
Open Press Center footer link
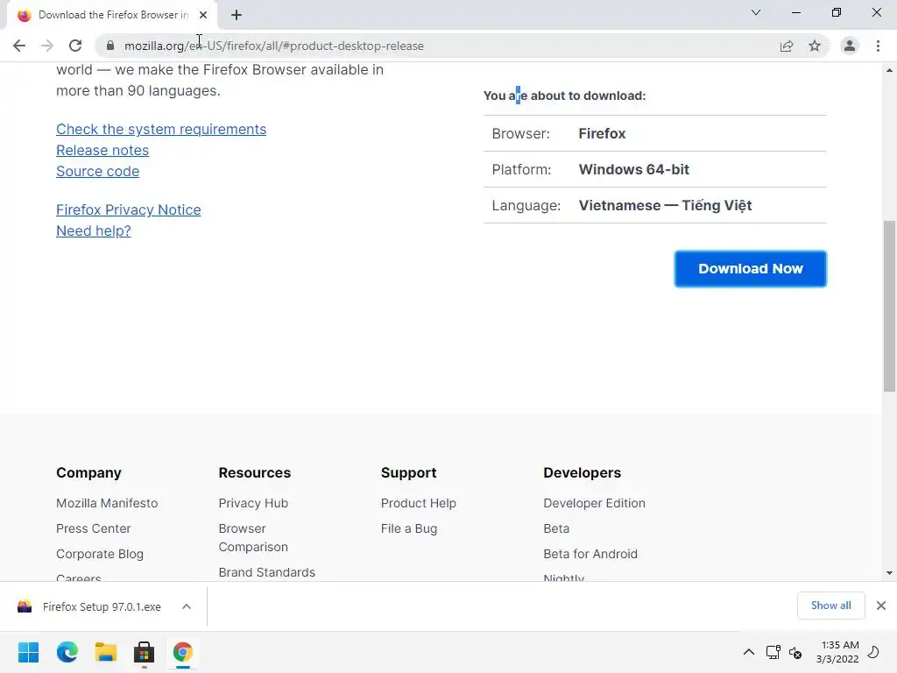(93, 528)
